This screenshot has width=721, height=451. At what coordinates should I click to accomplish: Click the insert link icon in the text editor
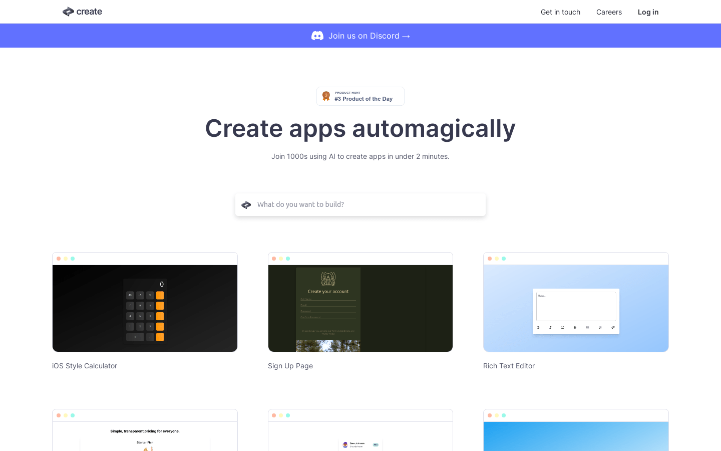[x=613, y=327]
